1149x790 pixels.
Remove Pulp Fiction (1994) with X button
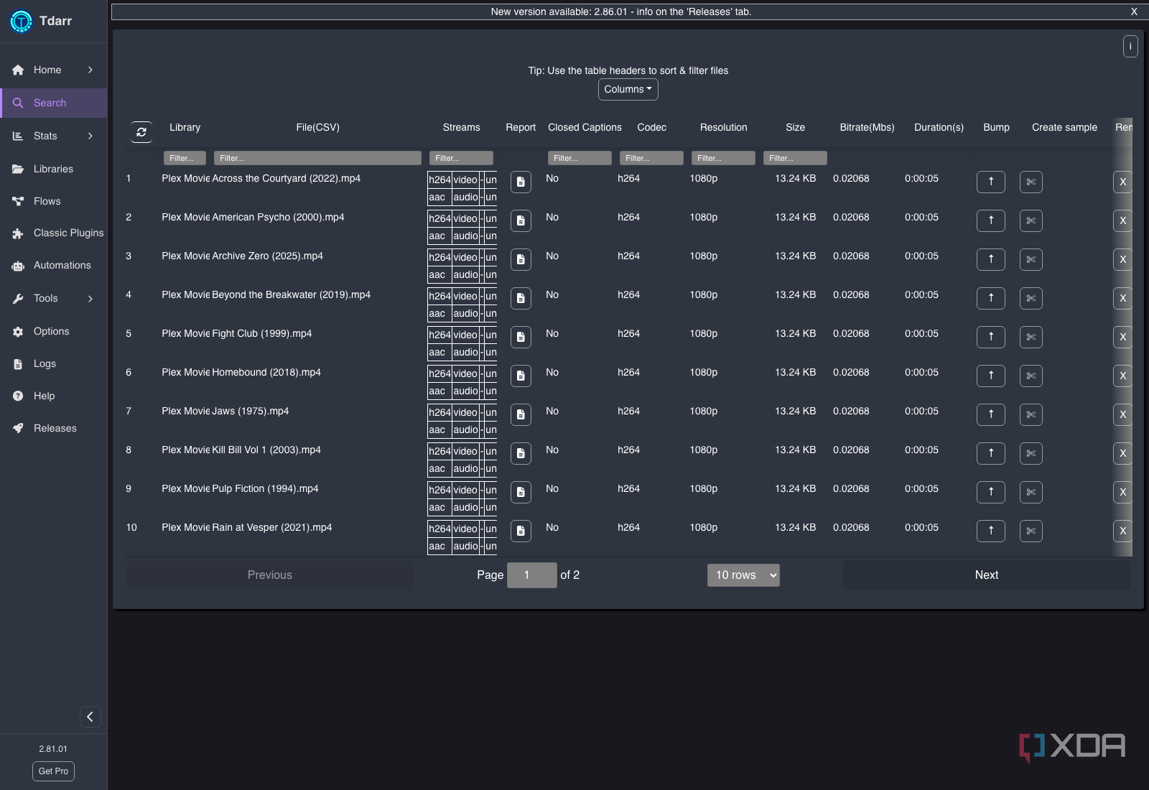(x=1122, y=492)
